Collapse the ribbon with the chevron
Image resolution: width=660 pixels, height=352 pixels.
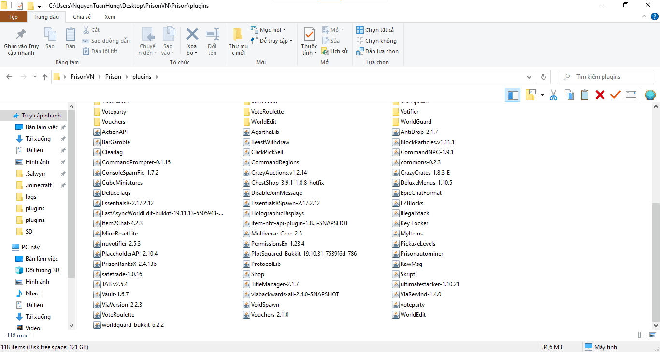point(644,17)
